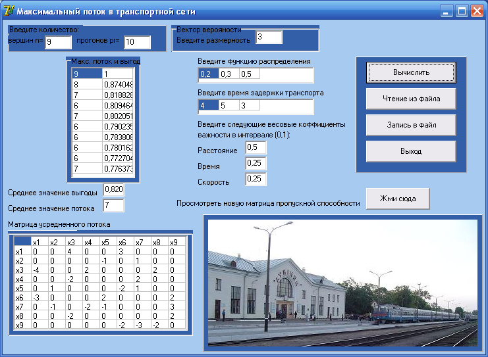Click the Расстояние coefficient field
The image size is (488, 357).
[256, 147]
